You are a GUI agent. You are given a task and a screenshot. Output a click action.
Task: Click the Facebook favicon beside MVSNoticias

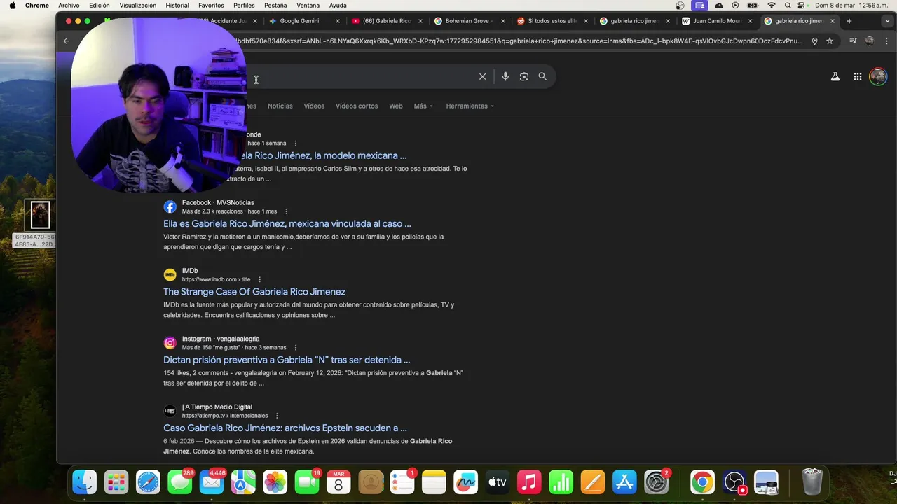[170, 206]
